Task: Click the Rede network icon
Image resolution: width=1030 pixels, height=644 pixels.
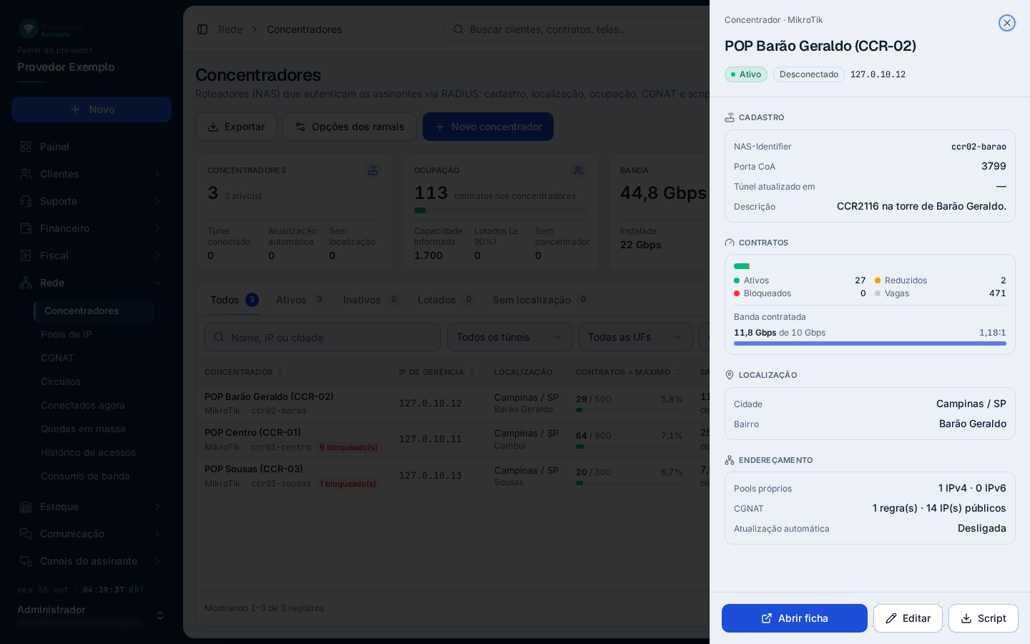Action: click(x=26, y=283)
